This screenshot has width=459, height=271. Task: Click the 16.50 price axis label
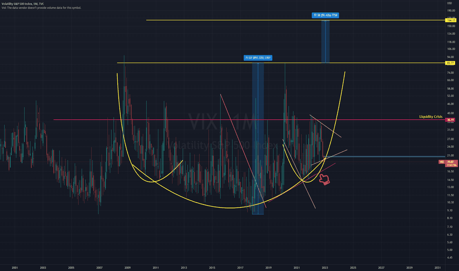tap(450, 171)
